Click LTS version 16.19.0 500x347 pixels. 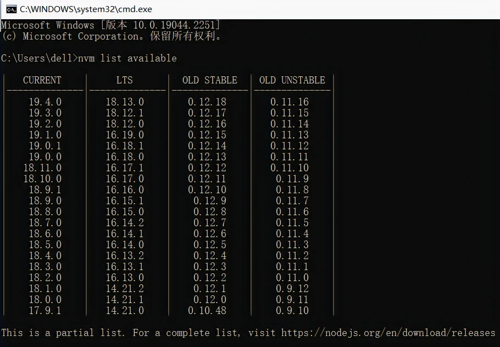(x=125, y=135)
